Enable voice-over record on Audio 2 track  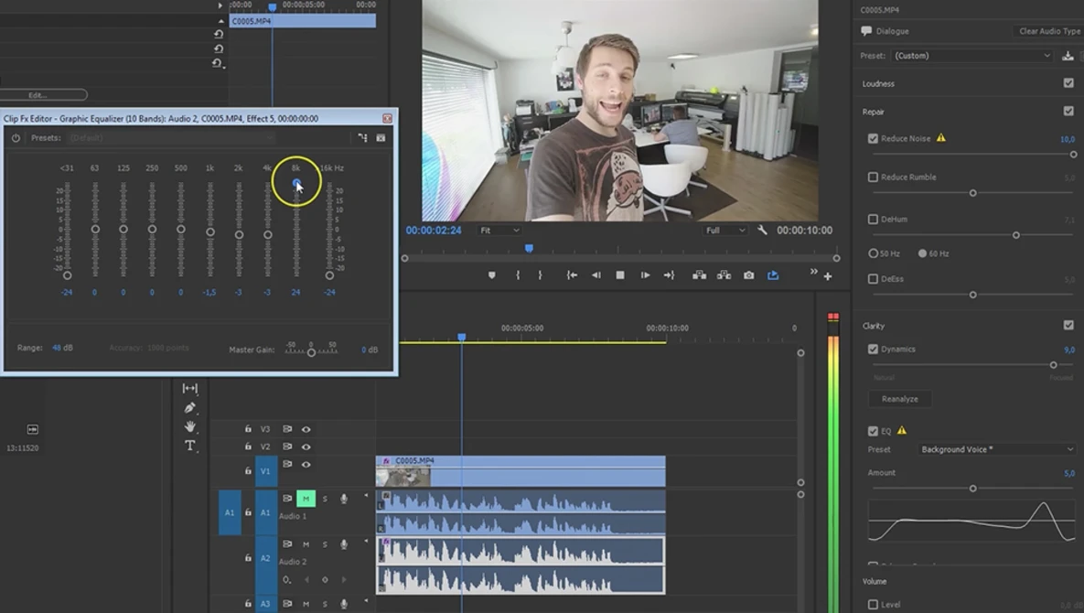[x=344, y=544]
